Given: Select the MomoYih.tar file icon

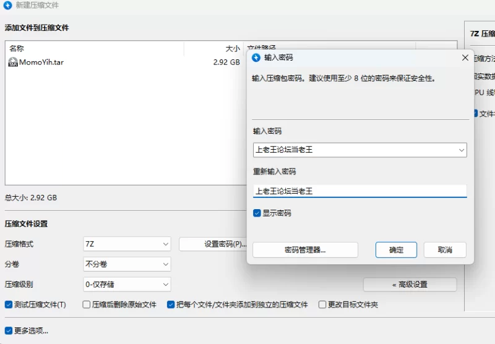Looking at the screenshot, I should pos(13,62).
